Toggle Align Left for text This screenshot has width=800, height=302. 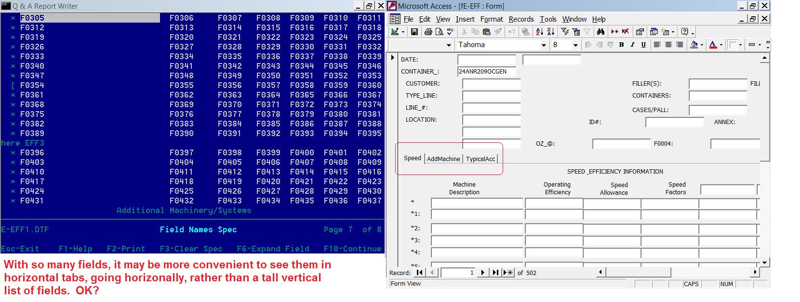click(x=657, y=45)
